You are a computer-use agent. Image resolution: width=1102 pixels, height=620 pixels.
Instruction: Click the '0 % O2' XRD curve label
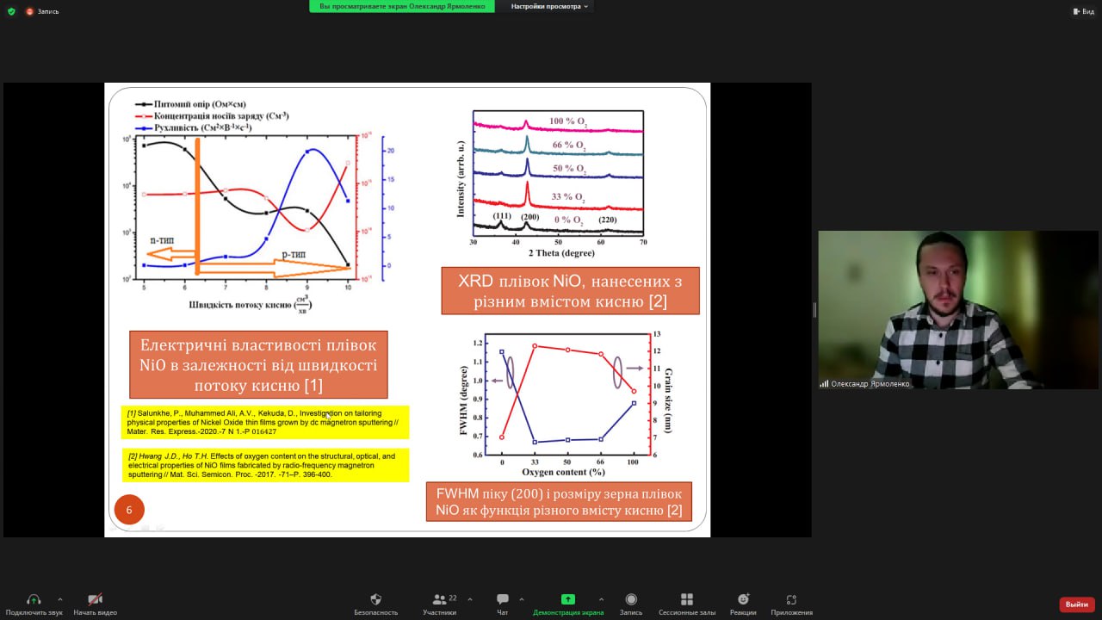(x=568, y=220)
